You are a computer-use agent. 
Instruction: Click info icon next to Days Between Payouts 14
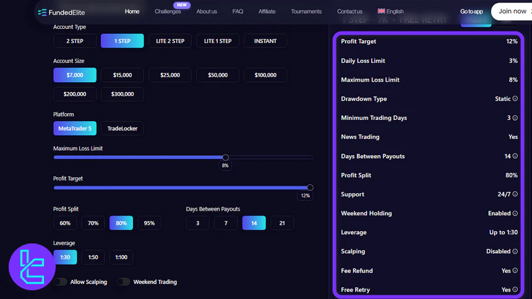pos(515,156)
